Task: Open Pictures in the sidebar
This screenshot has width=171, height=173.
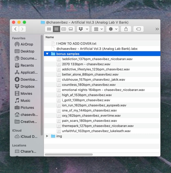Action: tap(24, 107)
